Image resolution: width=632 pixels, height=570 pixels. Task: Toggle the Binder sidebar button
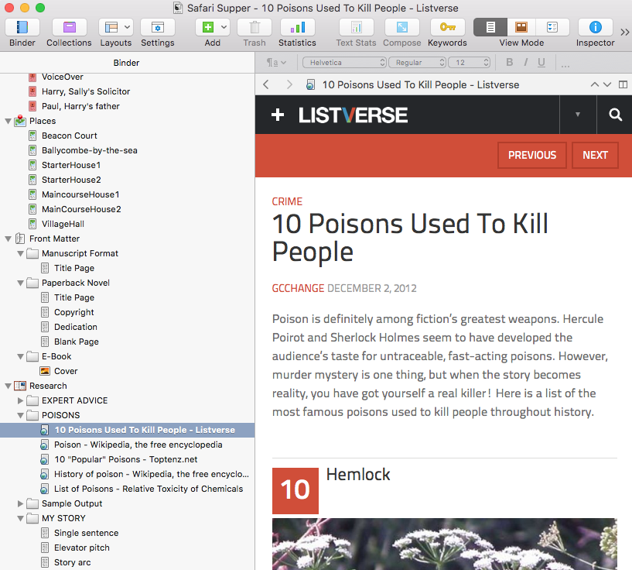22,27
